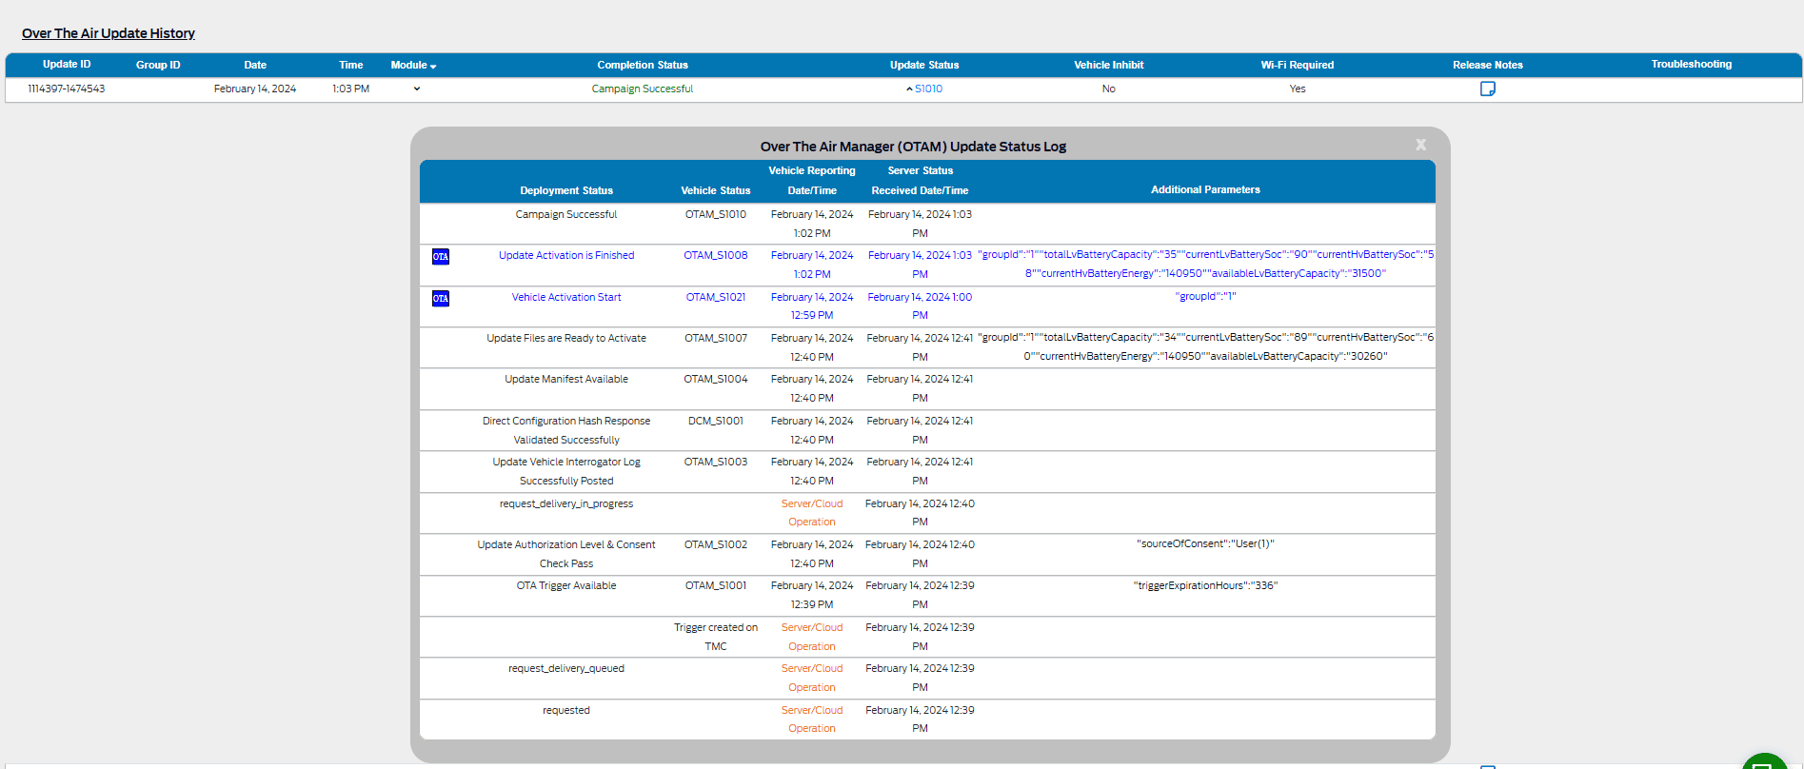The width and height of the screenshot is (1804, 769).
Task: Click the OTAM_S1008 vehicle status code
Action: point(715,255)
